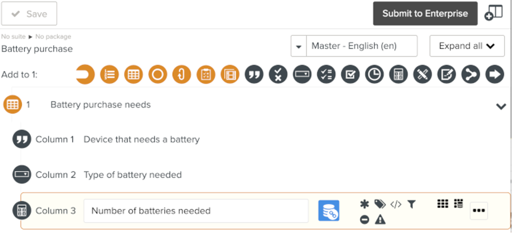The width and height of the screenshot is (512, 233).
Task: Add a text question (quotation marks icon)
Action: [x=254, y=75]
